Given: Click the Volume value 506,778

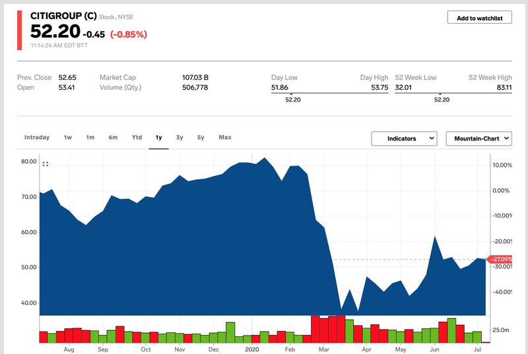Looking at the screenshot, I should point(195,88).
